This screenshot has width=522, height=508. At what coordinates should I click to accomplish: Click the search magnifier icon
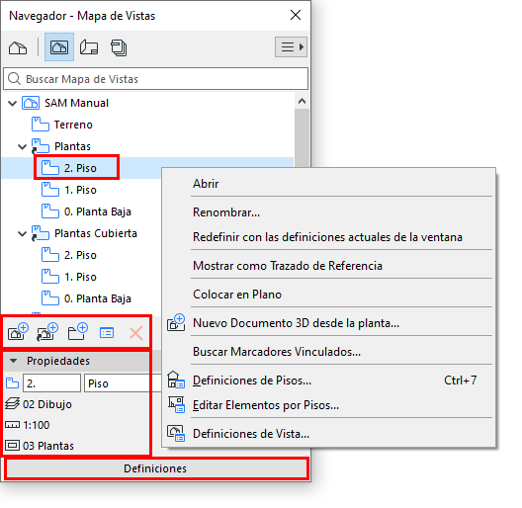coord(14,79)
